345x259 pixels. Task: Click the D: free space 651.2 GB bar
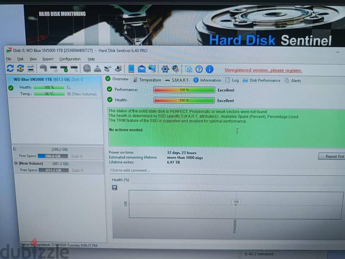[x=53, y=170]
